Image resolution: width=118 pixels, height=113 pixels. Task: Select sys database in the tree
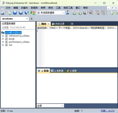(x=10, y=45)
